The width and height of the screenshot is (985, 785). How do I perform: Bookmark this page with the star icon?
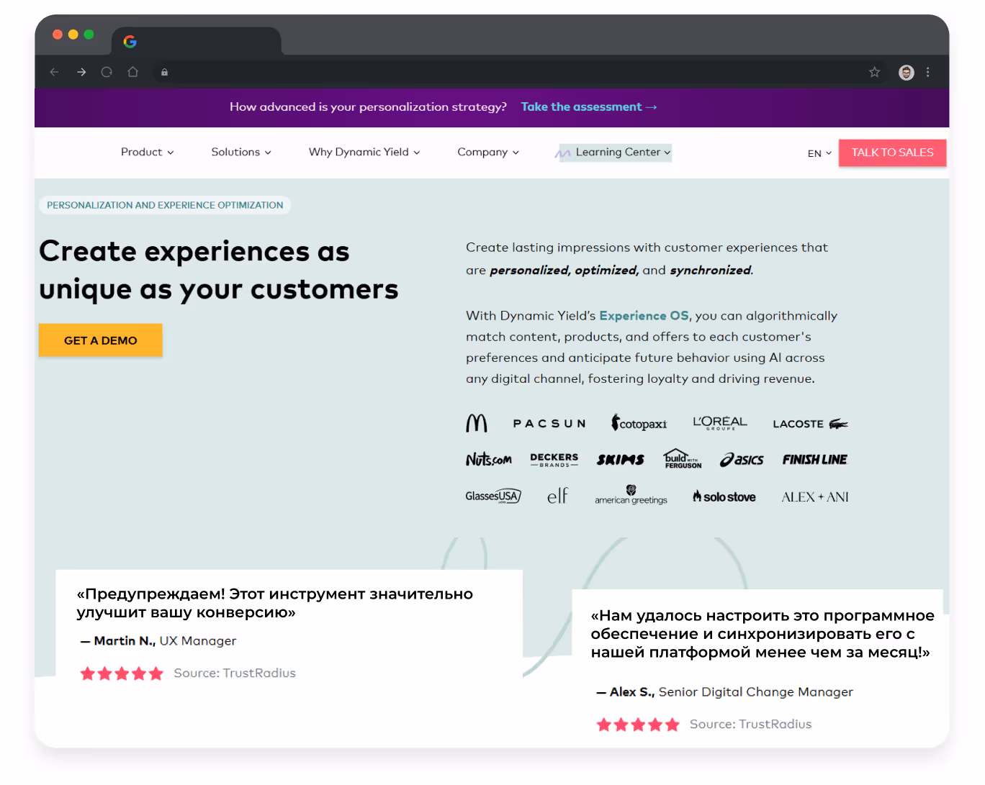(x=874, y=72)
